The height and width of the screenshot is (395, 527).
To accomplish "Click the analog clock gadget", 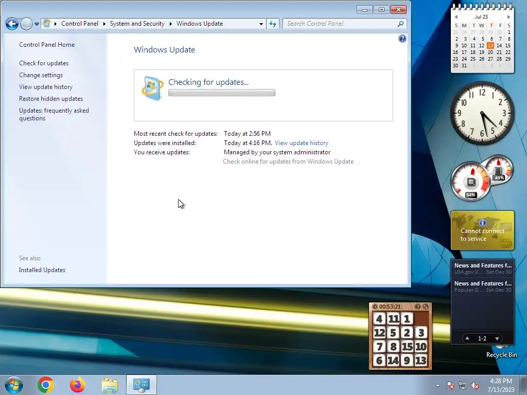I will tap(482, 113).
